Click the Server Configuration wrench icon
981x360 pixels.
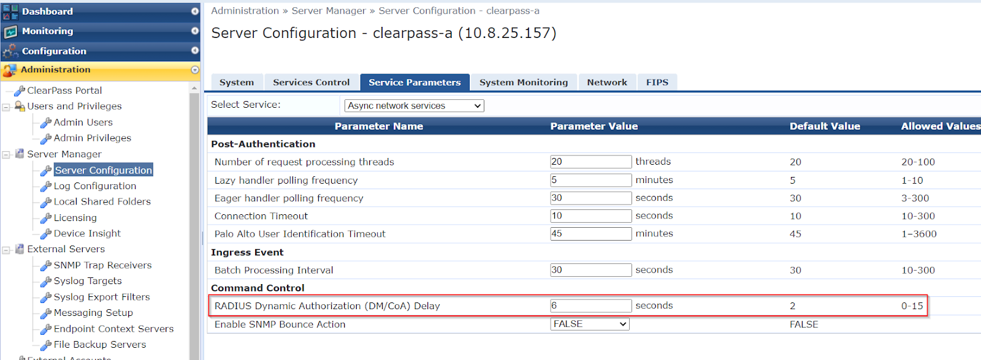[46, 170]
